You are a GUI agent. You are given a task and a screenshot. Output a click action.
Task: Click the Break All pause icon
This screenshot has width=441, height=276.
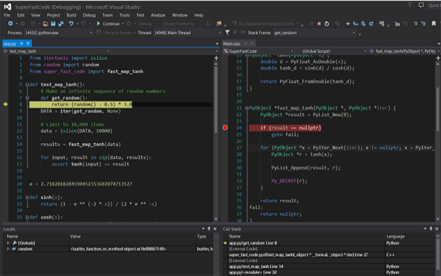tap(311, 24)
